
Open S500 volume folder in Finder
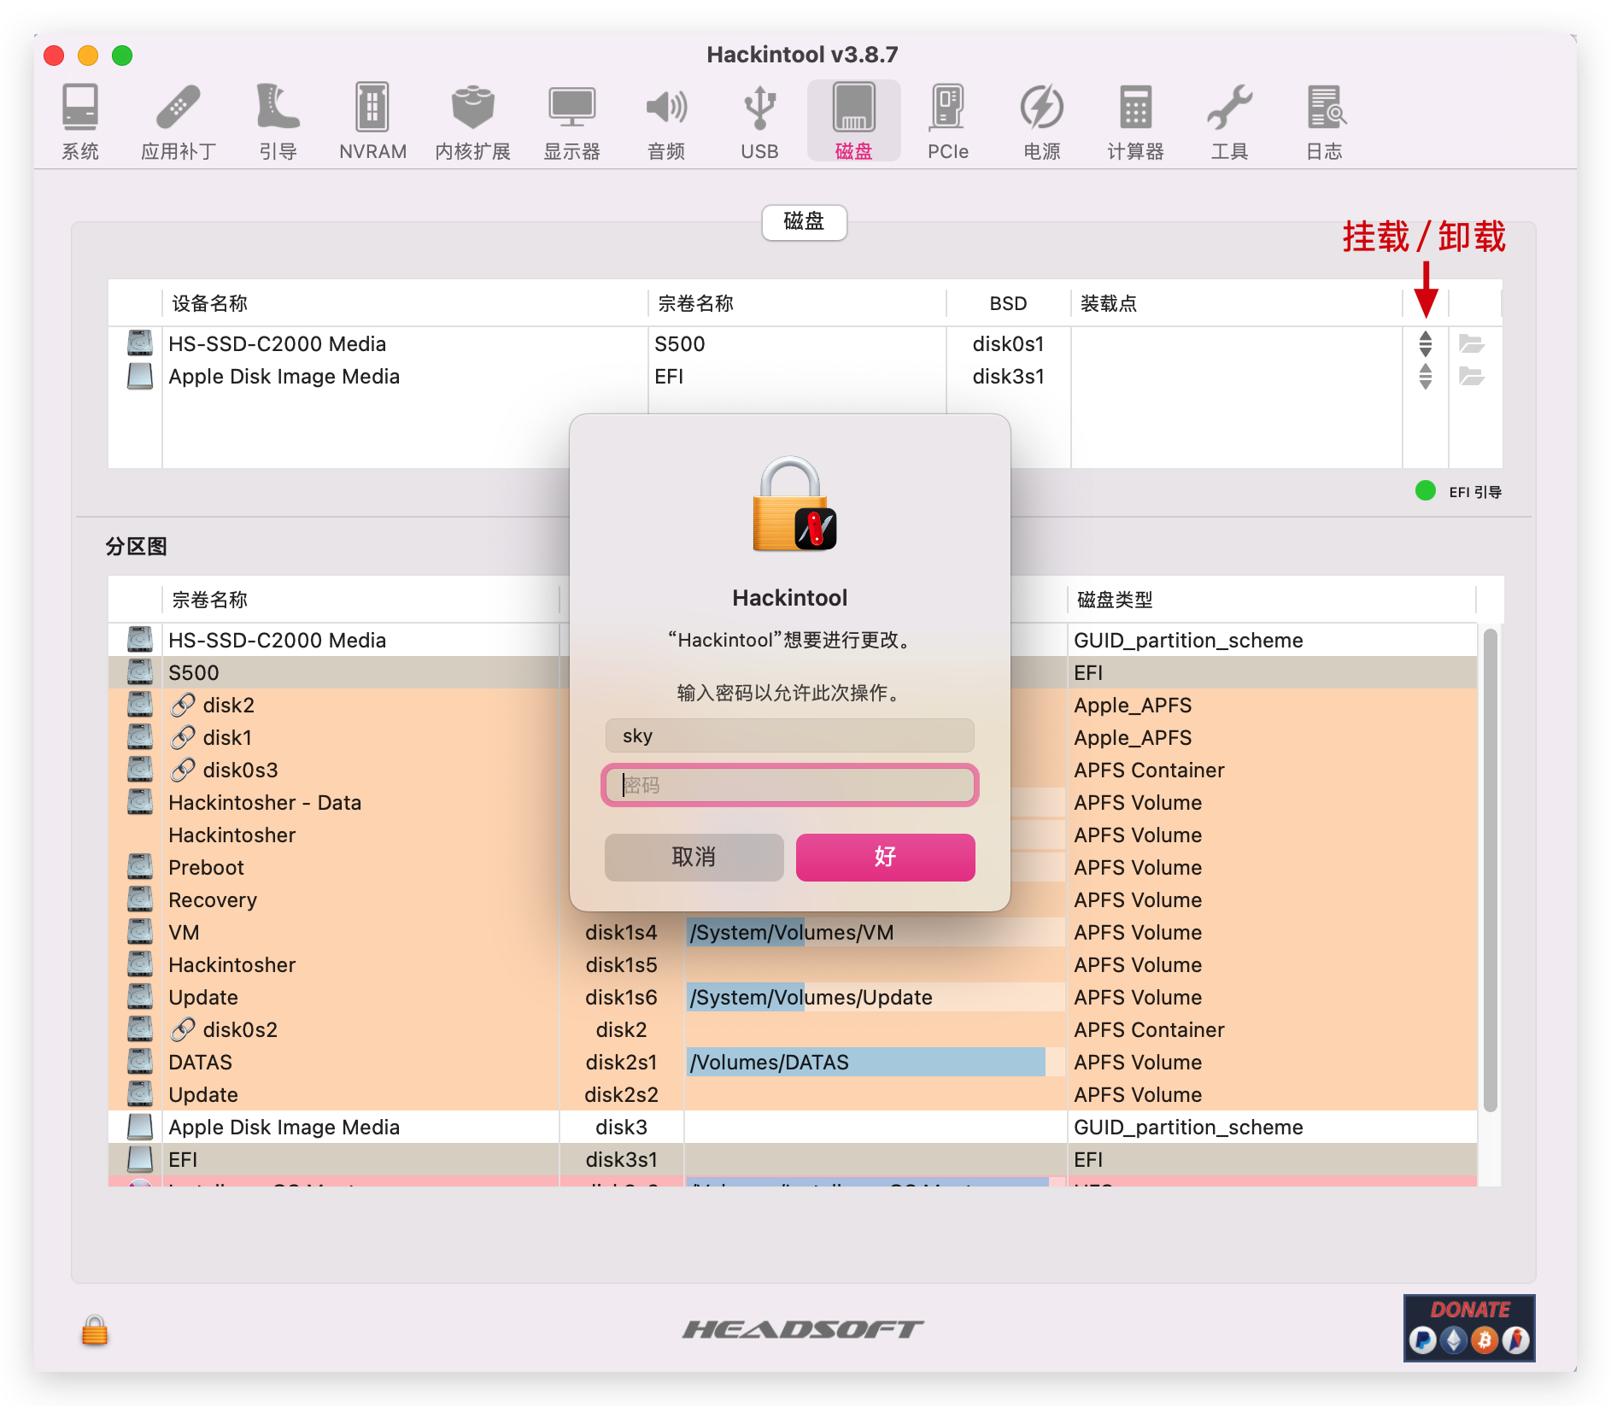(x=1471, y=343)
